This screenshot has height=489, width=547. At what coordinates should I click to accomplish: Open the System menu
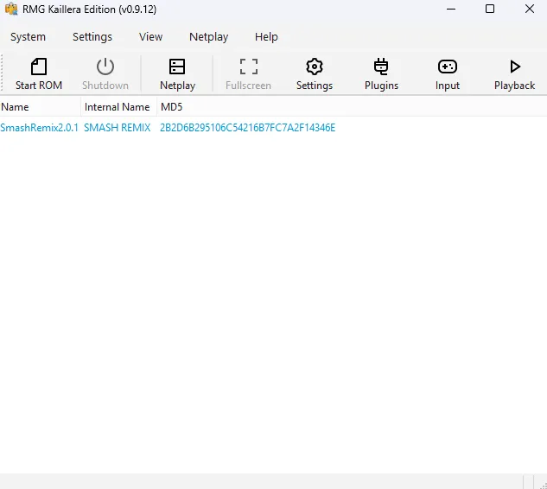(28, 37)
